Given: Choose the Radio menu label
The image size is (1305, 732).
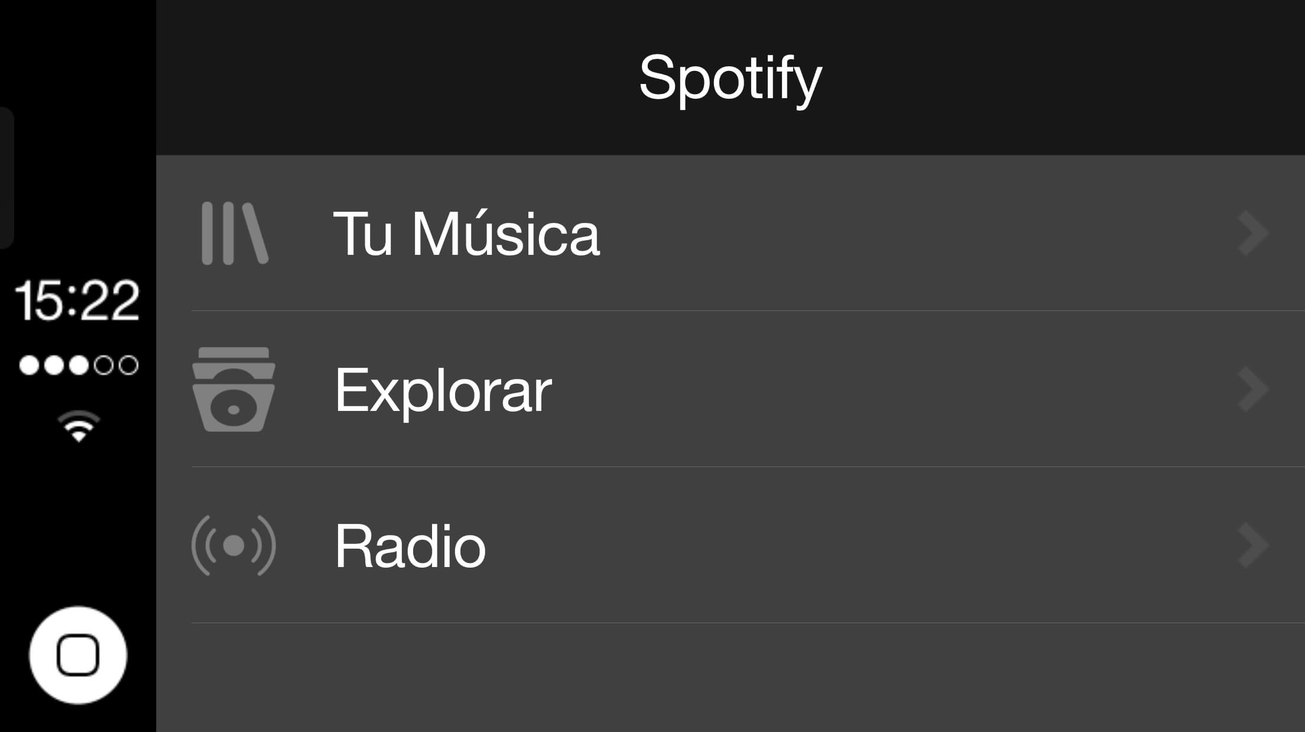Looking at the screenshot, I should 410,546.
